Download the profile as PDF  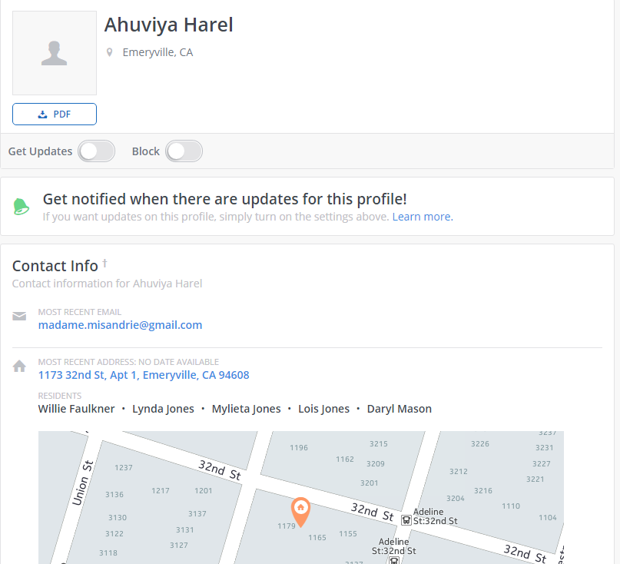pyautogui.click(x=55, y=114)
